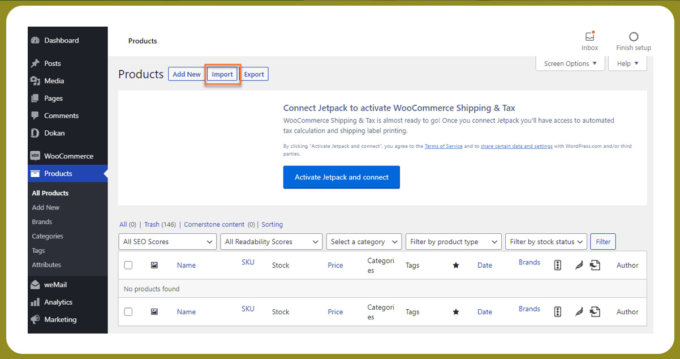Click the Readability feather icon in the footer row

[x=579, y=311]
